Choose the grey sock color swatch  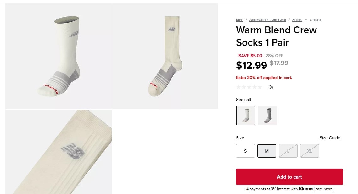(268, 116)
